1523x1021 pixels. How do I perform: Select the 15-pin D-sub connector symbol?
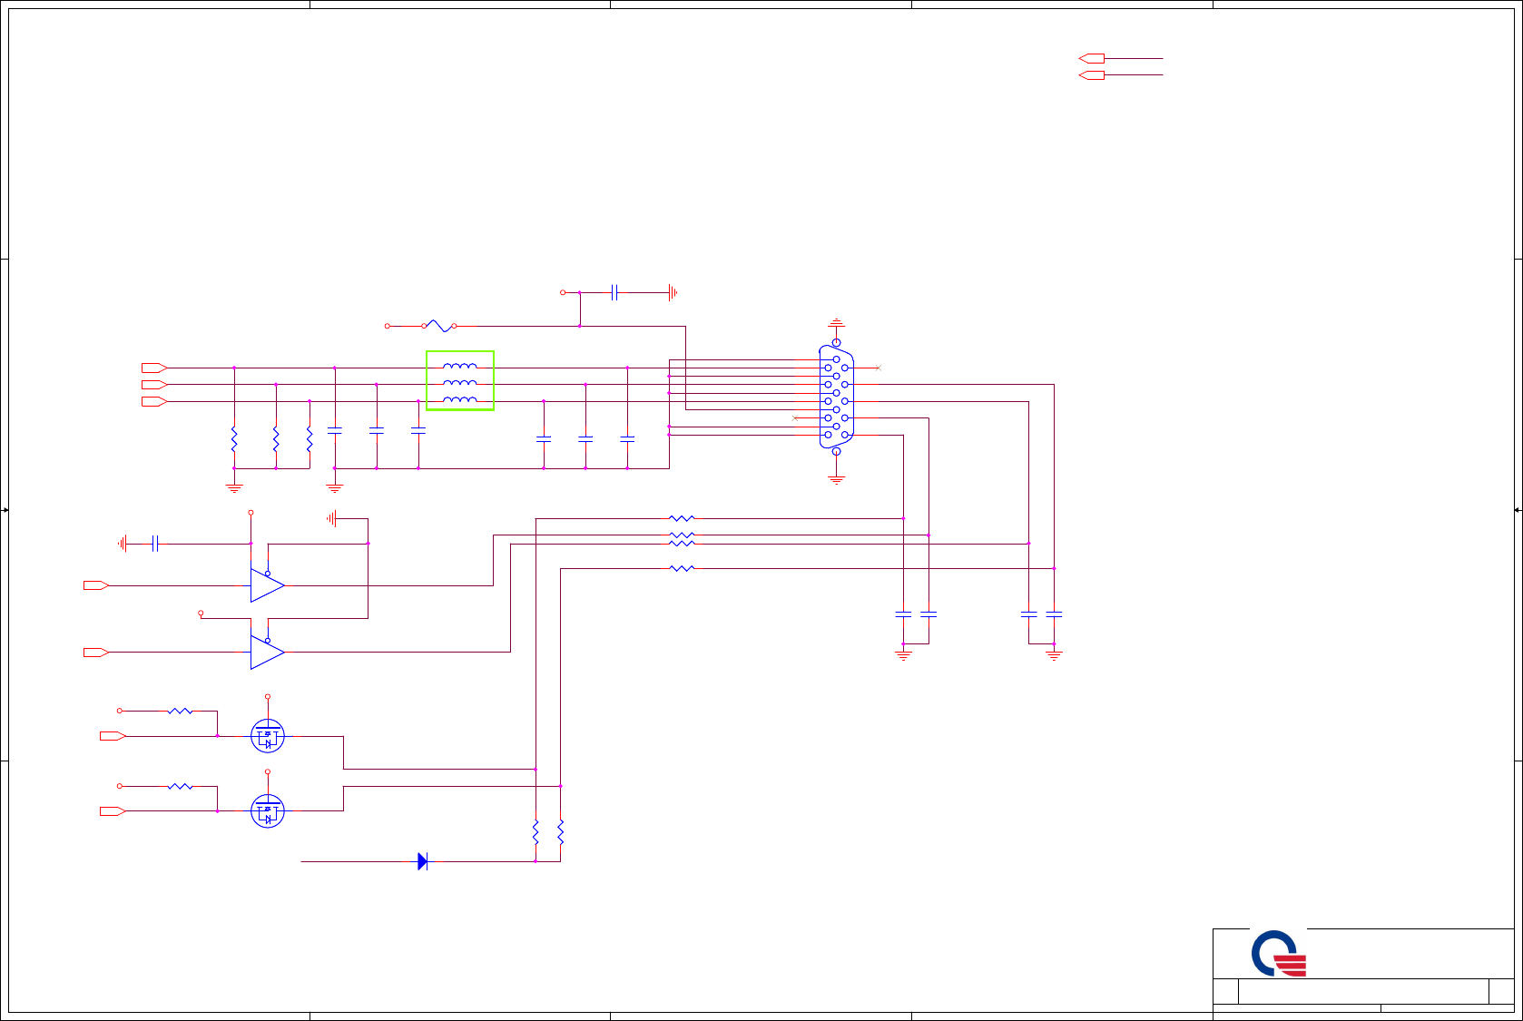coord(836,397)
